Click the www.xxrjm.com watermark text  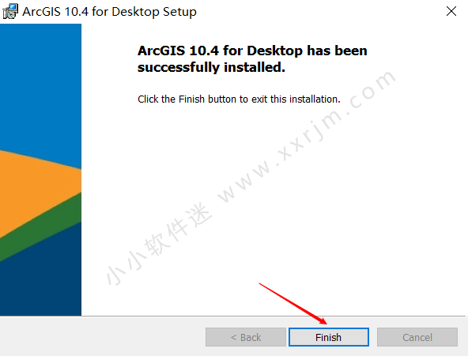point(307,137)
